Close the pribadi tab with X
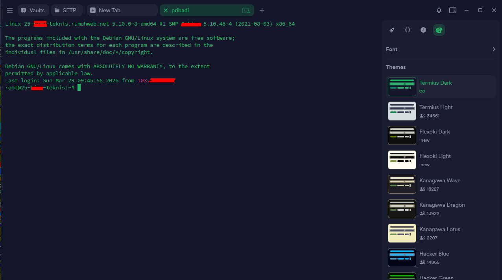The image size is (502, 280). [x=165, y=10]
